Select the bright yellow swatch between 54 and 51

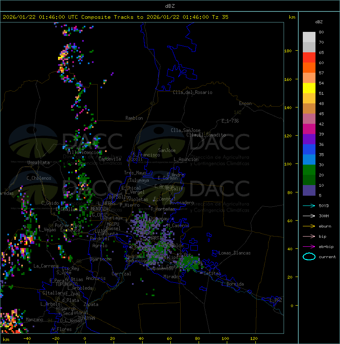309,88
